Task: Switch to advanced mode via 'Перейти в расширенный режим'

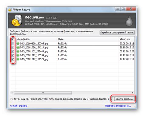Action: click(x=117, y=32)
